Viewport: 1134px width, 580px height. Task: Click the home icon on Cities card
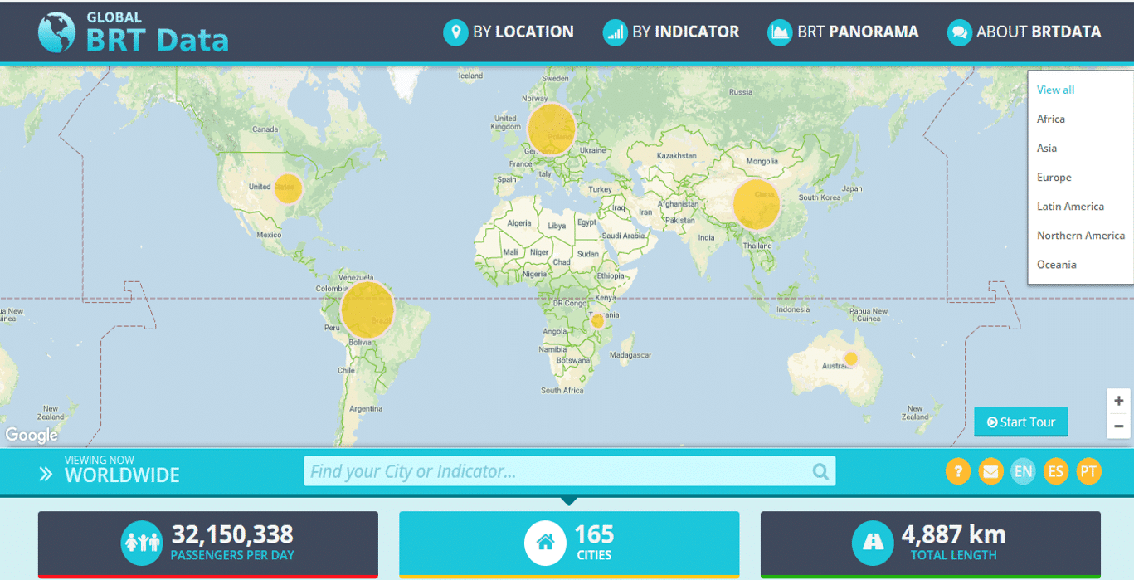pos(545,543)
